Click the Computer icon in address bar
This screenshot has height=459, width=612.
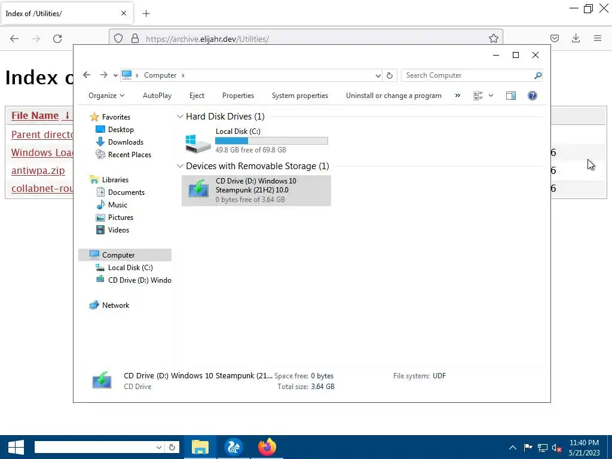[127, 75]
